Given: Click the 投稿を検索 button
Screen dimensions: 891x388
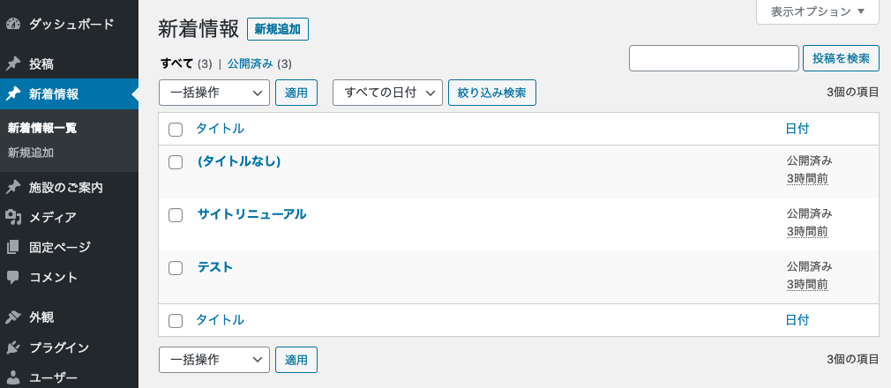Looking at the screenshot, I should [x=841, y=58].
